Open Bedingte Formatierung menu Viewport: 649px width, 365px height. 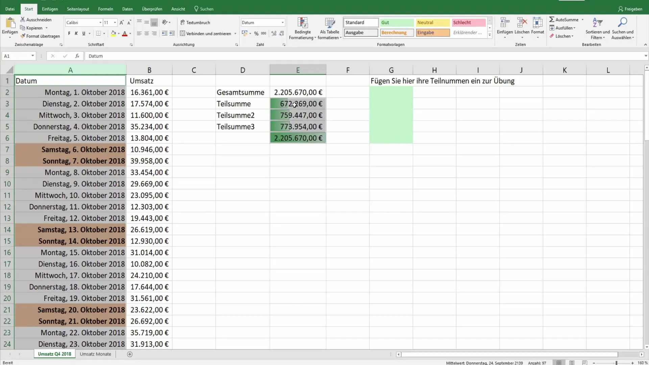(x=303, y=28)
